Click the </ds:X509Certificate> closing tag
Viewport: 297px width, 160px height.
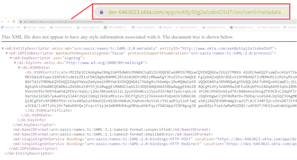49,110
